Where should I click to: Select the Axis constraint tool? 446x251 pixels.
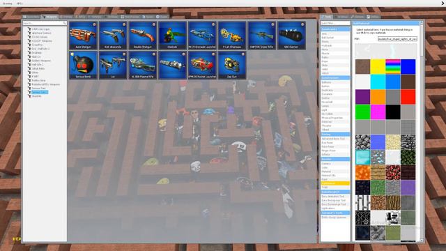[x=335, y=33]
